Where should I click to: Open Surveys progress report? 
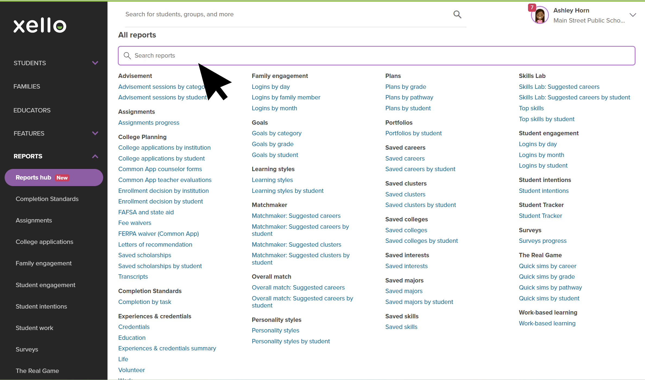point(543,241)
